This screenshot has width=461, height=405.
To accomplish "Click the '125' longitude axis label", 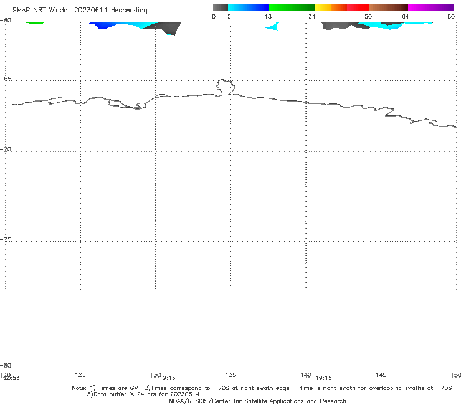I will coord(80,374).
